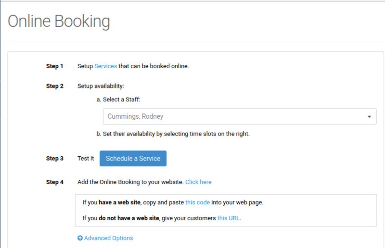The height and width of the screenshot is (248, 385).
Task: Click the "Set their availability" instruction text
Action: (176, 134)
